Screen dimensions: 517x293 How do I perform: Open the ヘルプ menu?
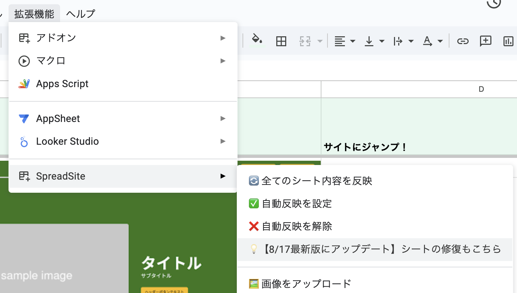click(81, 14)
